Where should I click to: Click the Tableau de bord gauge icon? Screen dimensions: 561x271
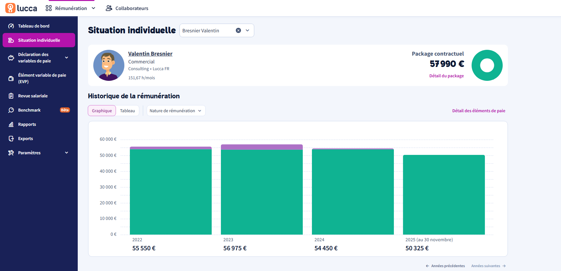(11, 26)
